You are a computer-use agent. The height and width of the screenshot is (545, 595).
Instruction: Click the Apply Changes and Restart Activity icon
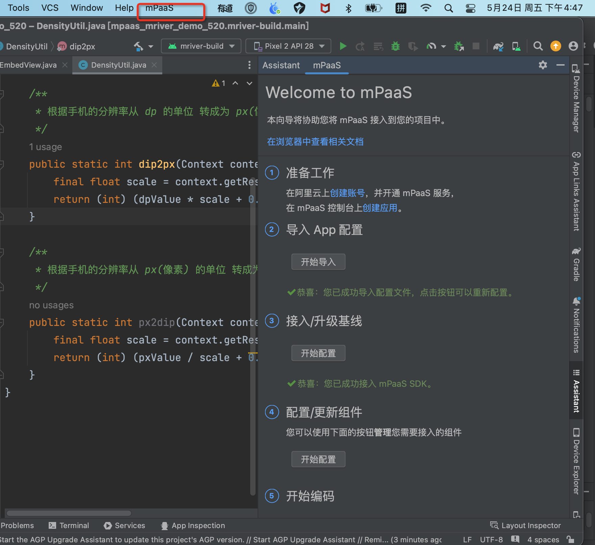(x=360, y=46)
